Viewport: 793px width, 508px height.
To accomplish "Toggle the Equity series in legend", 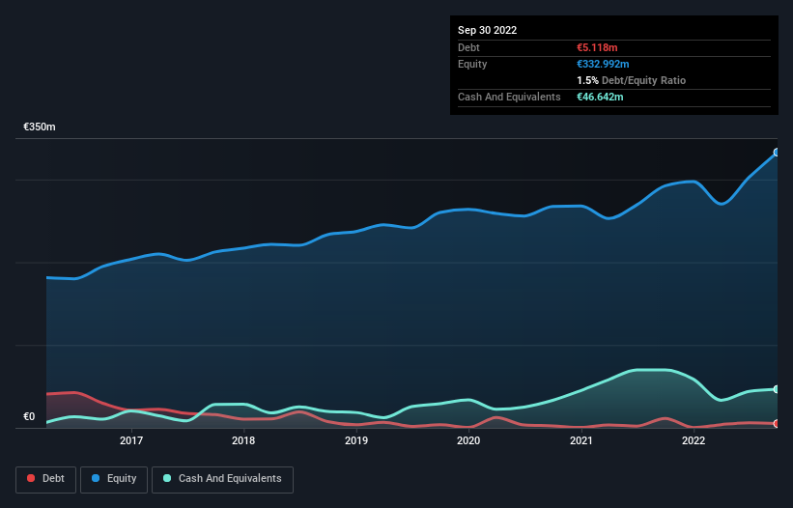I will point(114,478).
